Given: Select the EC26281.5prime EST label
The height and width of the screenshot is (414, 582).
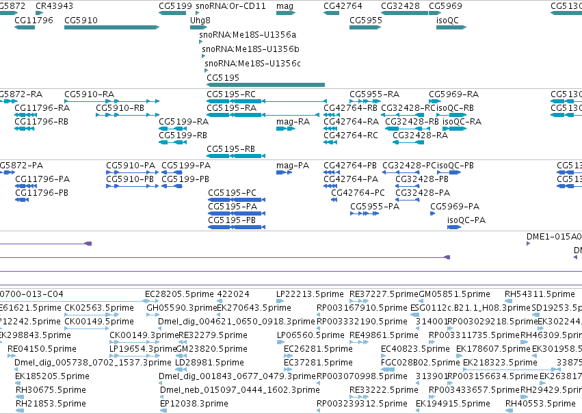Looking at the screenshot, I should point(318,349).
